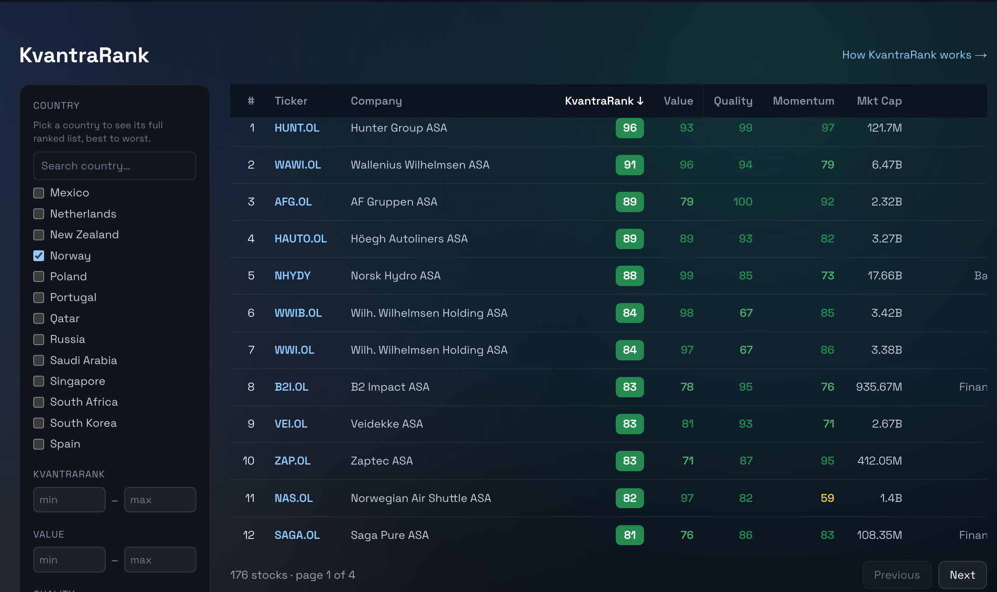Viewport: 997px width, 592px height.
Task: Click the Hunter Group ASA company name
Action: point(399,128)
